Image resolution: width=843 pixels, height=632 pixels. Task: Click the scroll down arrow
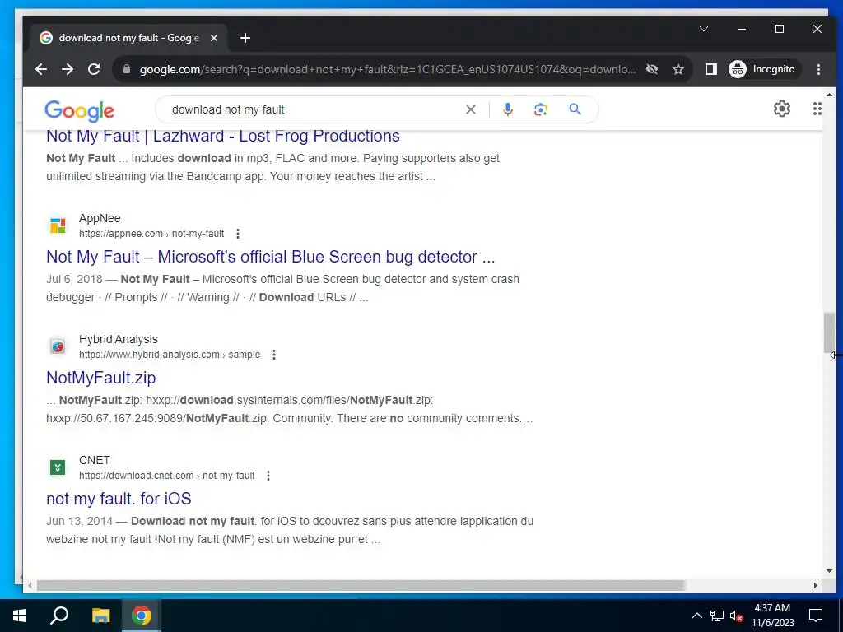point(829,571)
